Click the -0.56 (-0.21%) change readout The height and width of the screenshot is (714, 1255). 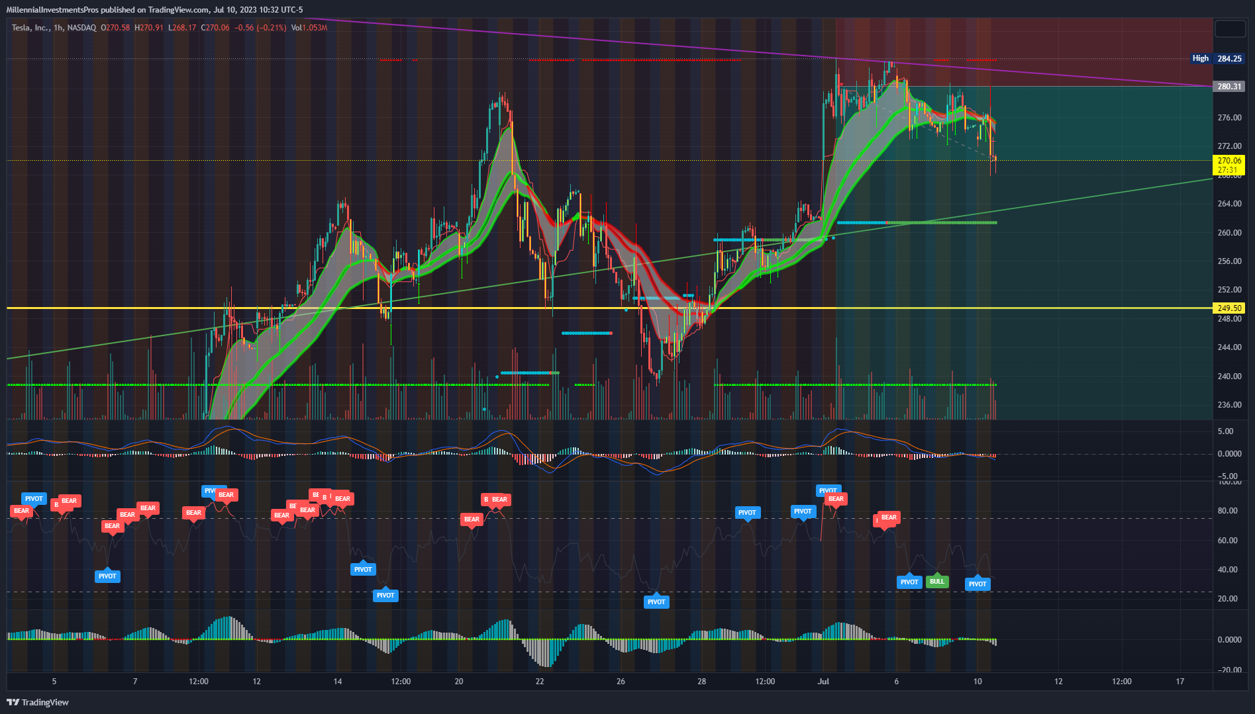[260, 28]
